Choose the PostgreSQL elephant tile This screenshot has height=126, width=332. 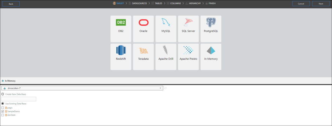point(211,29)
